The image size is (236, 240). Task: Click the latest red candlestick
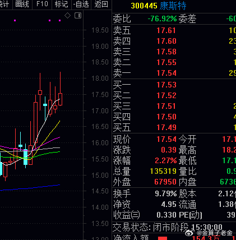(x=60, y=99)
